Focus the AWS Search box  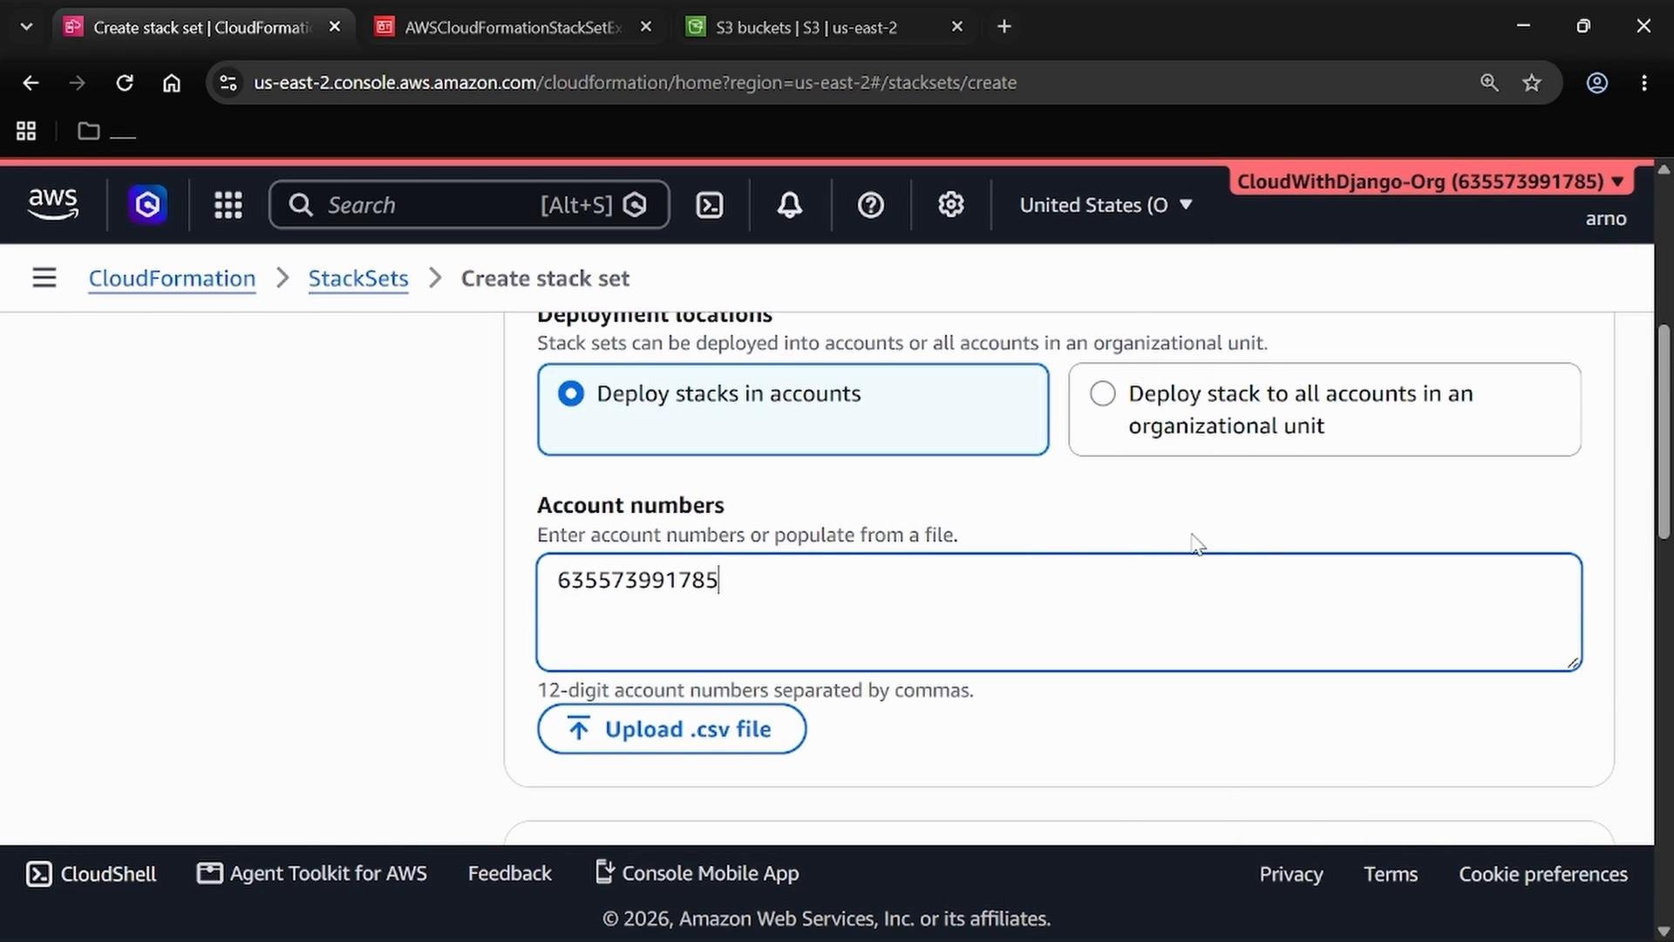click(x=469, y=205)
